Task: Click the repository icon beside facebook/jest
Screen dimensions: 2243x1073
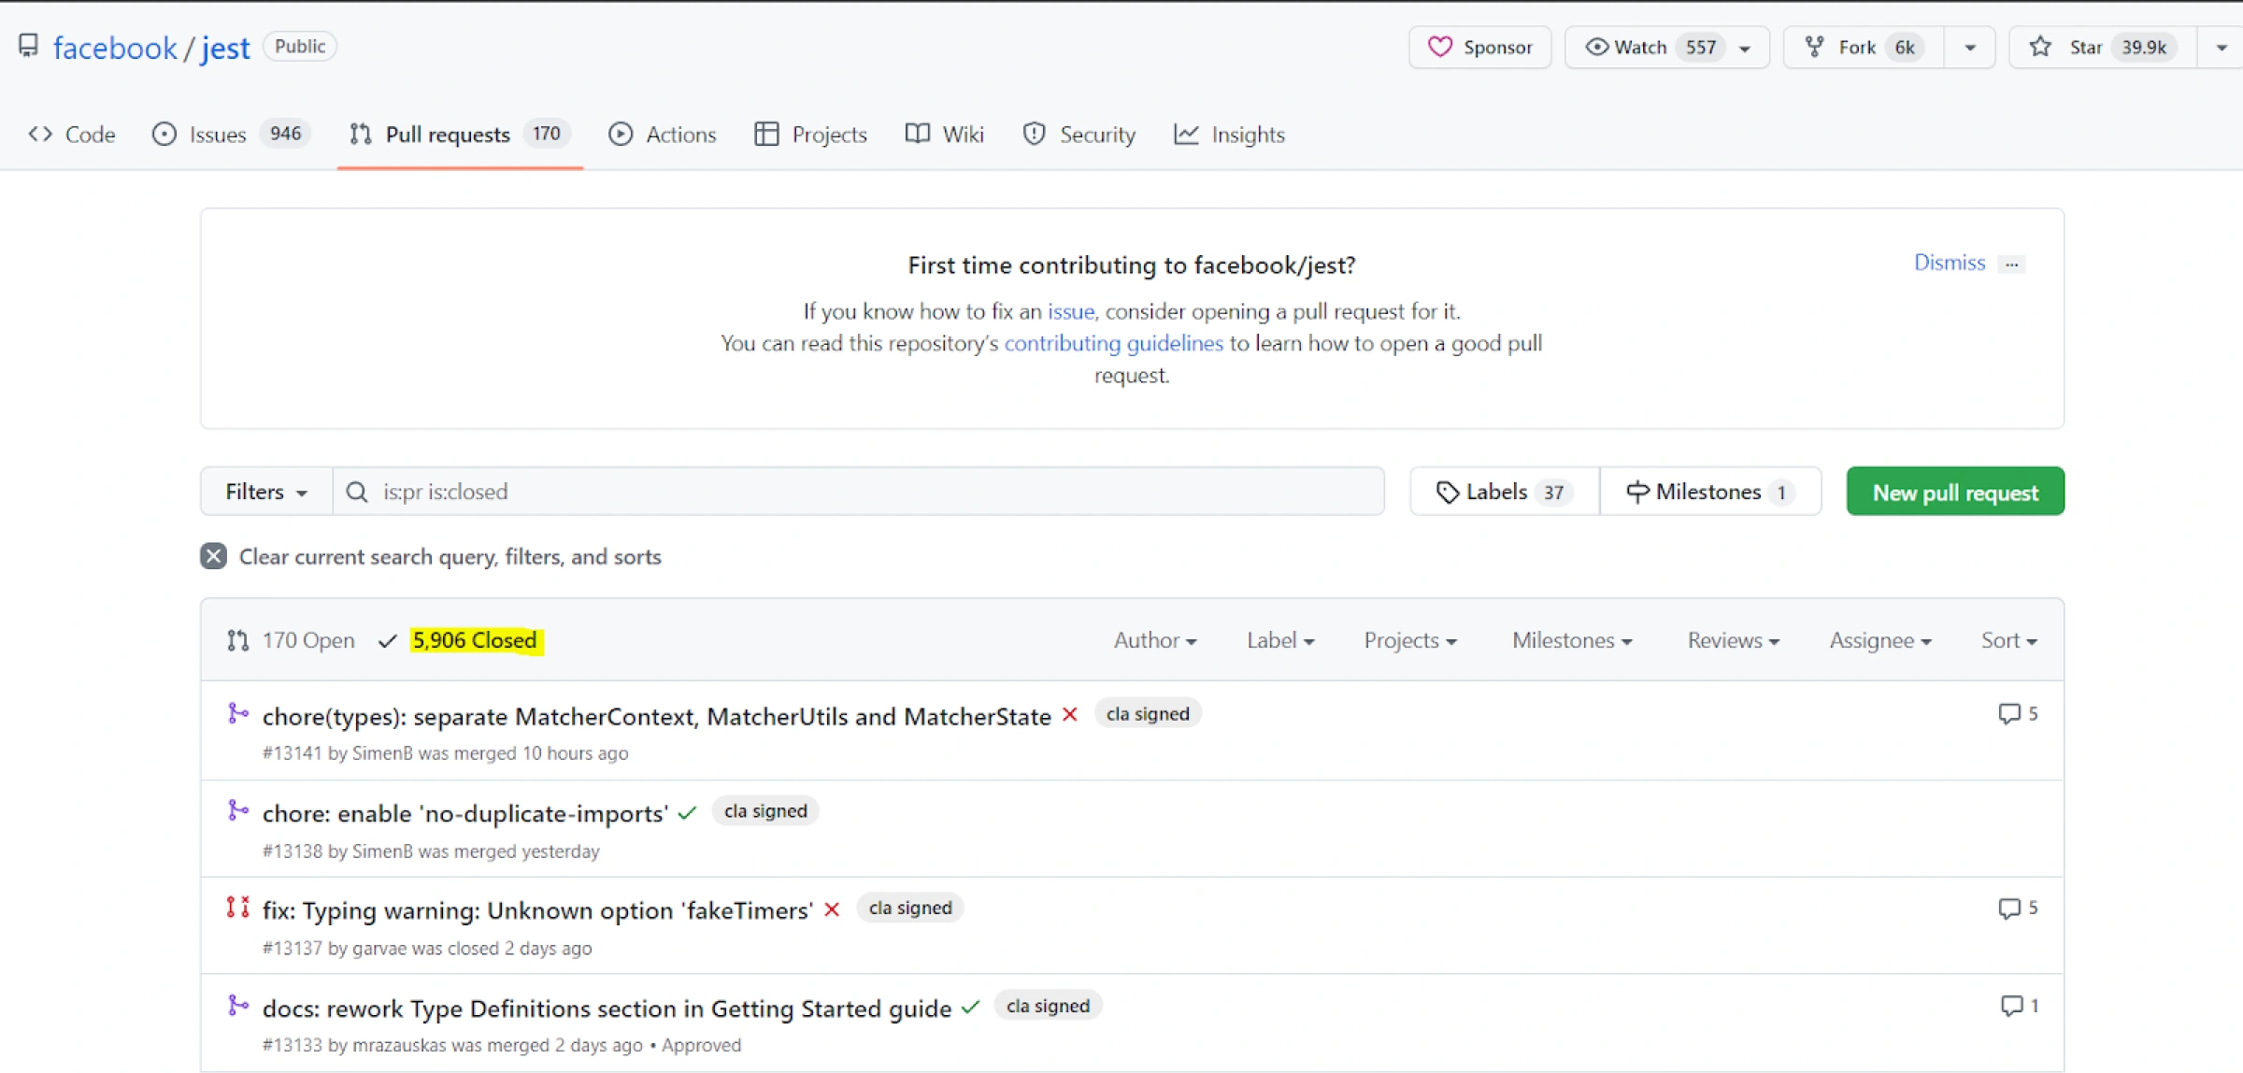Action: point(29,46)
